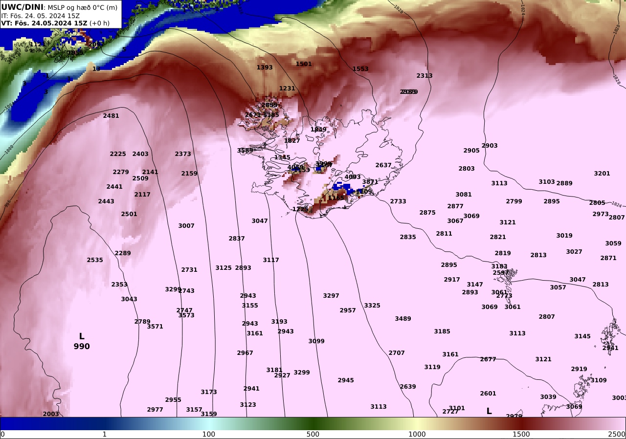Click the map value 2481
Image resolution: width=626 pixels, height=439 pixels.
tap(111, 116)
